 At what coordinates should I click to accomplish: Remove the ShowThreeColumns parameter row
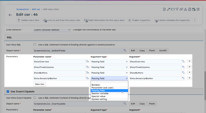point(190,67)
